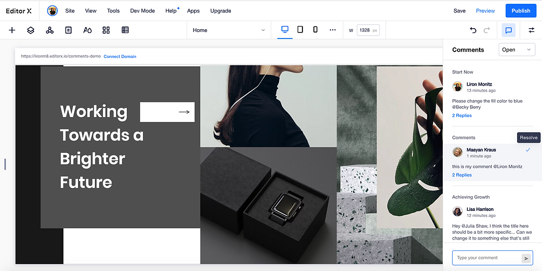Select the Working Towards a Brighter Future heading

click(x=102, y=146)
